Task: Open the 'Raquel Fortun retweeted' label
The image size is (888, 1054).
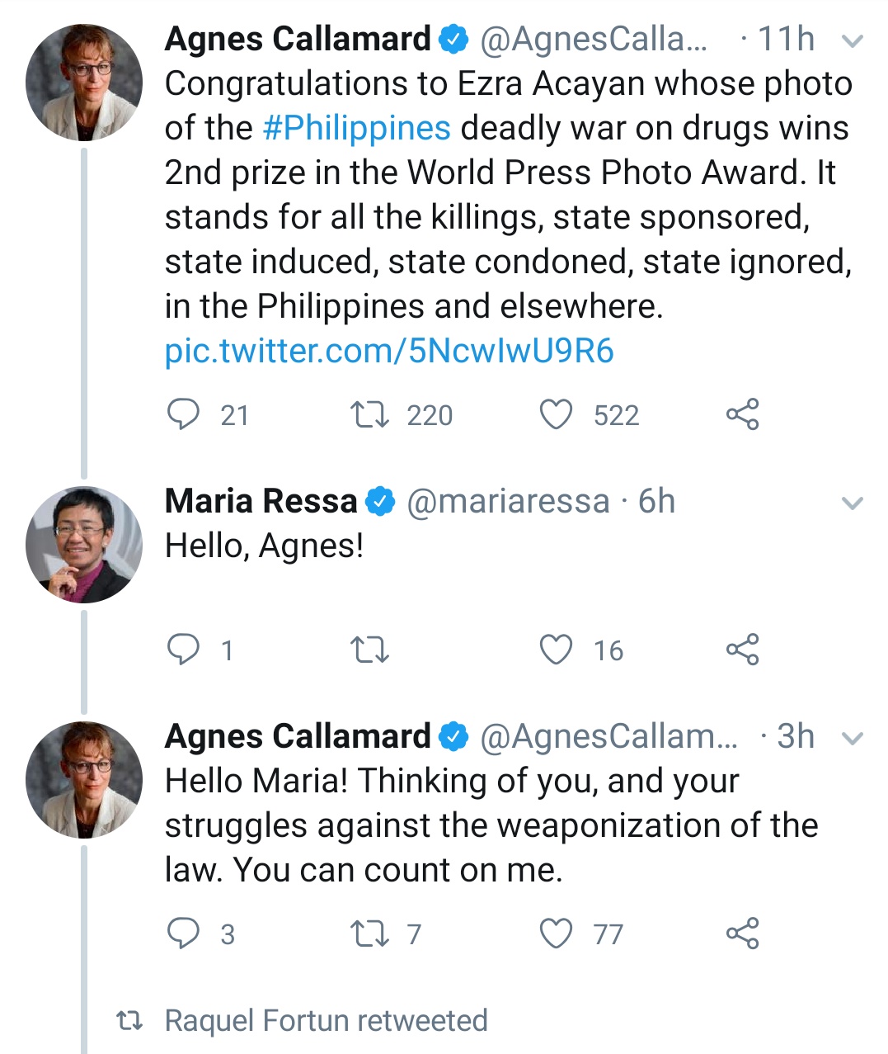Action: 326,1021
